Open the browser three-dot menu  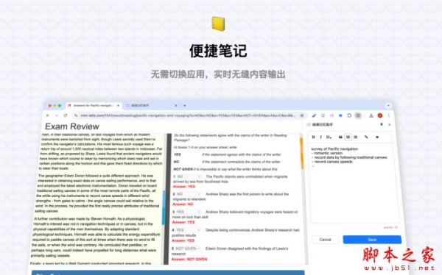coord(389,115)
